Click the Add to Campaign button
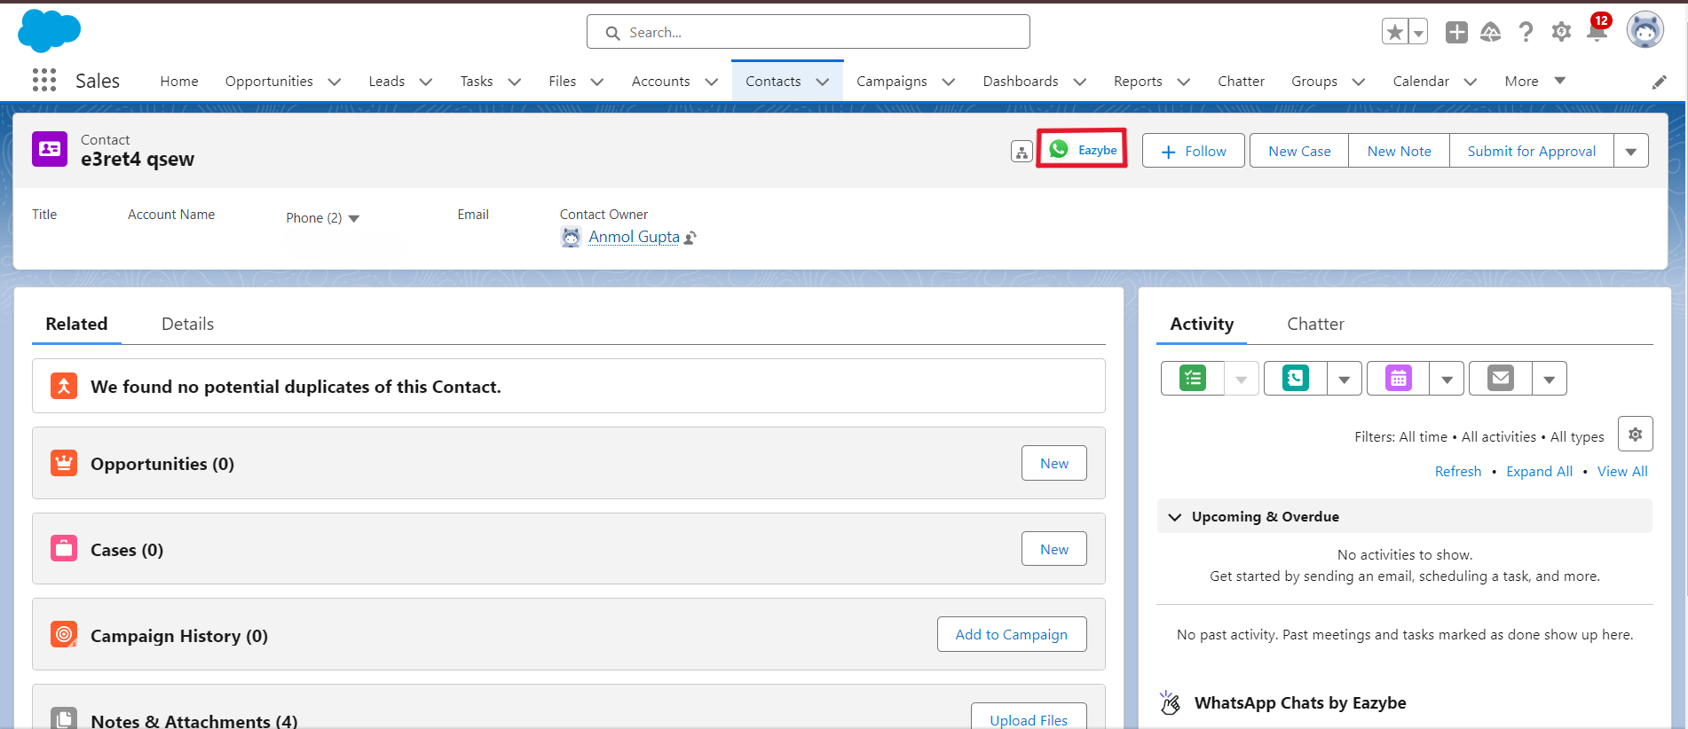The width and height of the screenshot is (1688, 729). tap(1012, 634)
